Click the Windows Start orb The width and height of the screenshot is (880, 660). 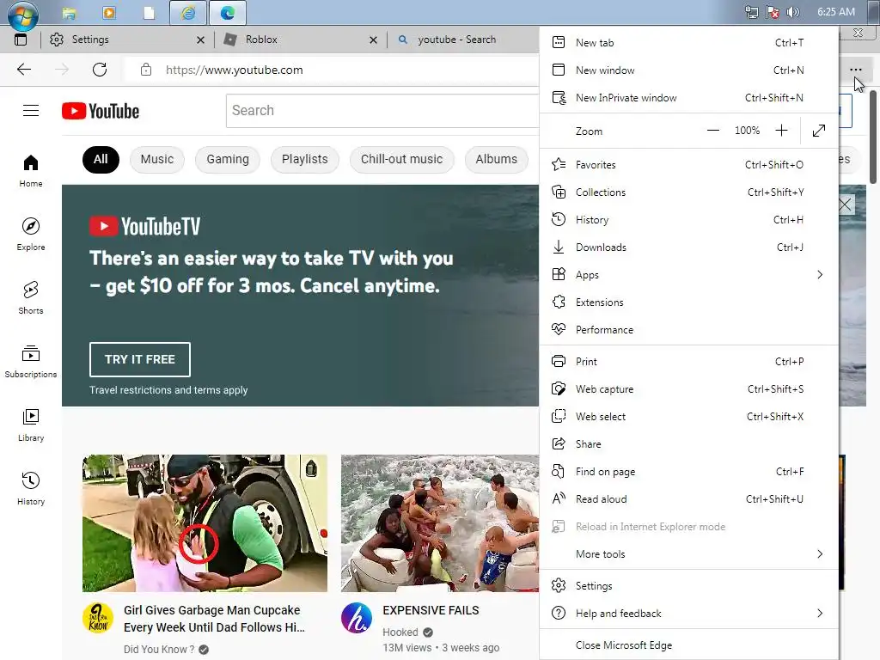(x=22, y=14)
